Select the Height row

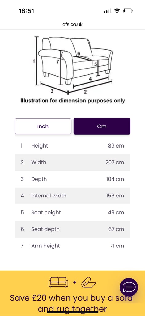point(72,146)
